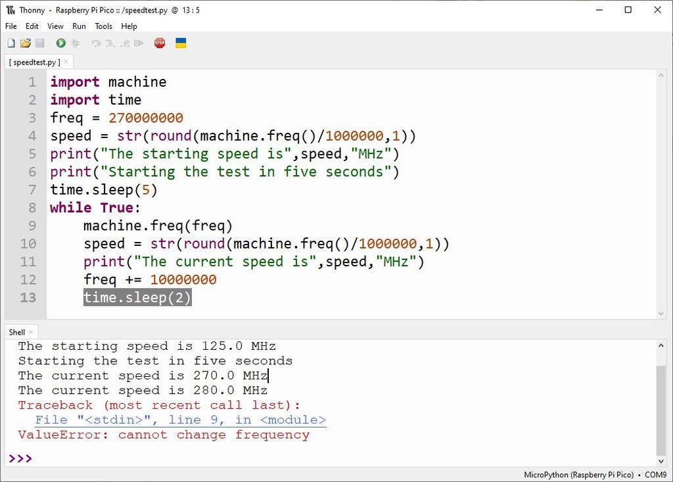Follow the File "<stdin>", line 9 traceback link
Viewport: 673px width, 482px height.
point(180,420)
